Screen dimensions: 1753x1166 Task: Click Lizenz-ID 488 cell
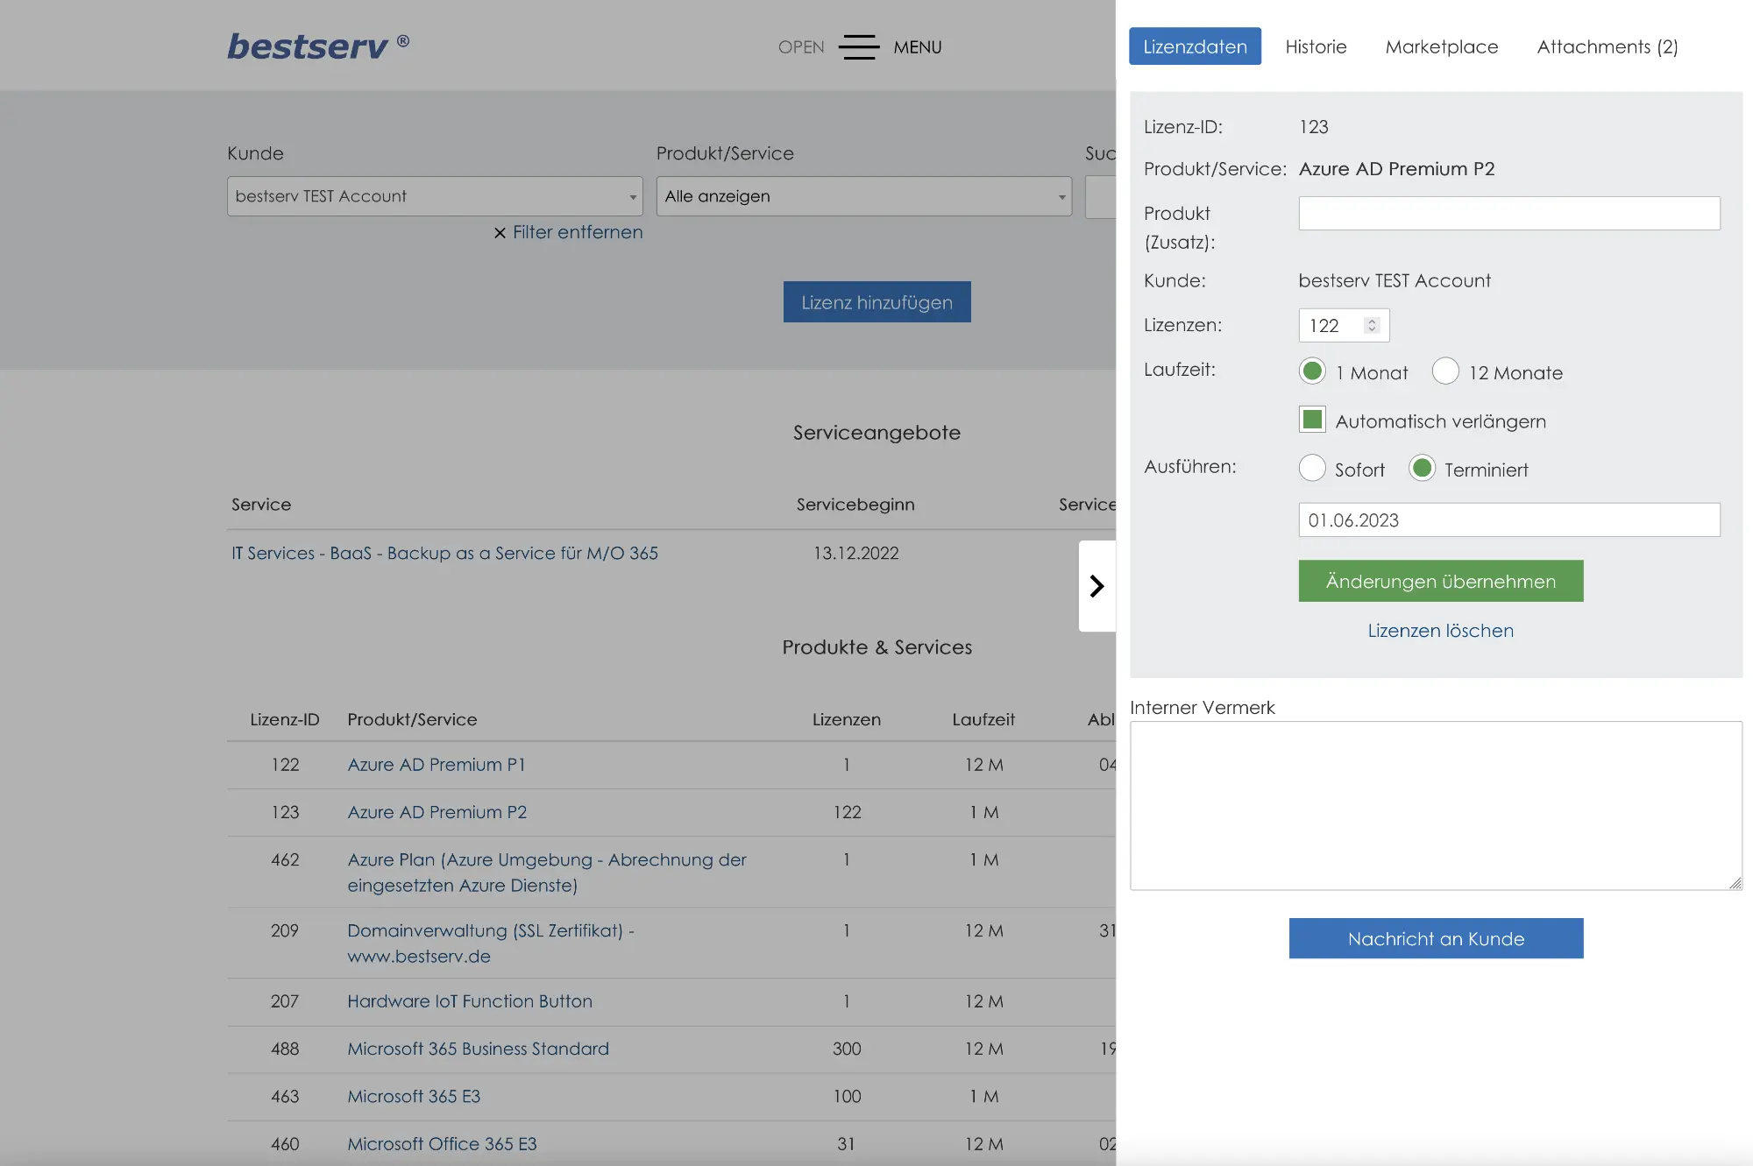tap(285, 1049)
